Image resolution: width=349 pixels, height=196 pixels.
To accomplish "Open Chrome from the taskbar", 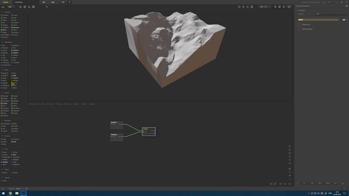I will coord(10,193).
